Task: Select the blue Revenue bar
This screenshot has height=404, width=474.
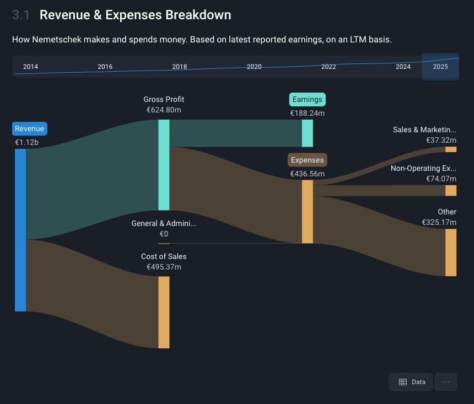Action: pos(20,230)
